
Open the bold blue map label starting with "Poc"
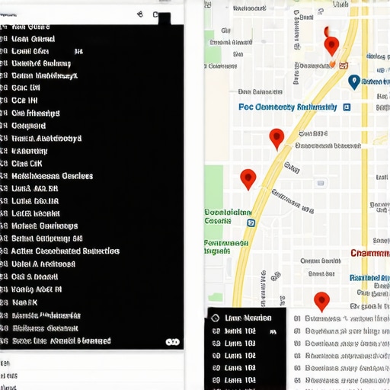click(287, 107)
